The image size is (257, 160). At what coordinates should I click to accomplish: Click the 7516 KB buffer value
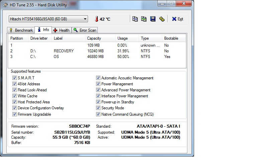(82, 143)
